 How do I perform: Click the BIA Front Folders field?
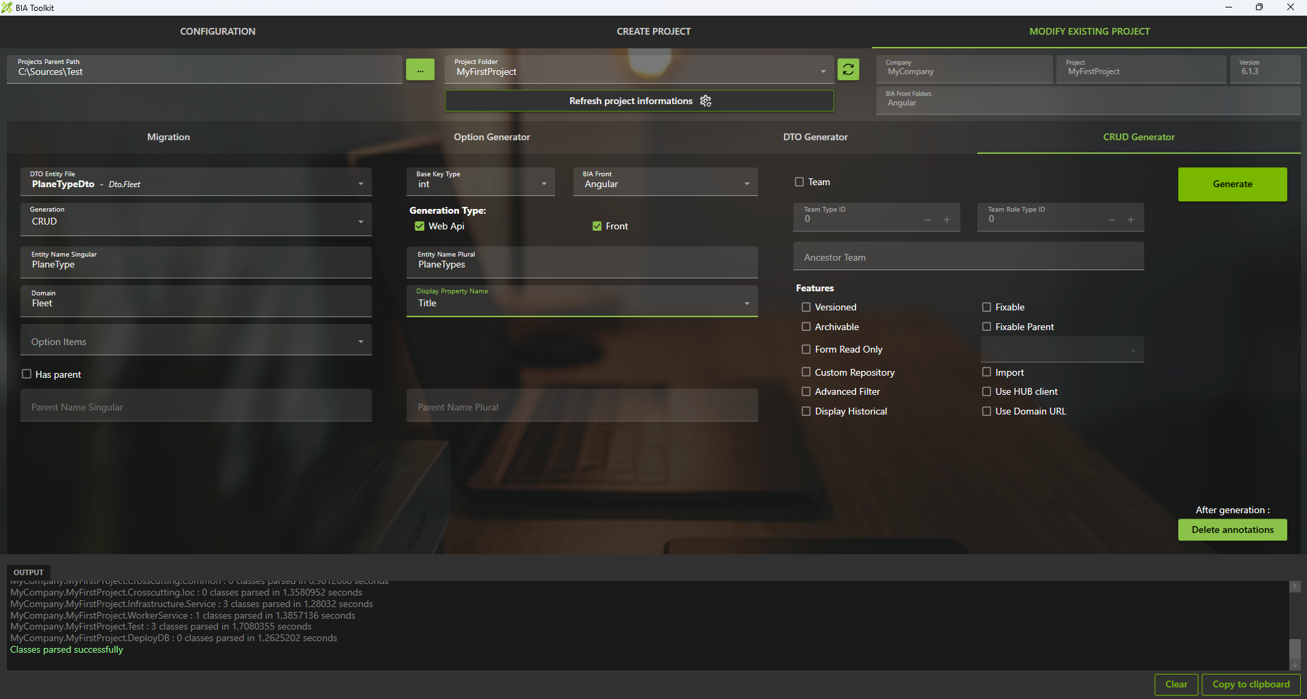point(1088,101)
